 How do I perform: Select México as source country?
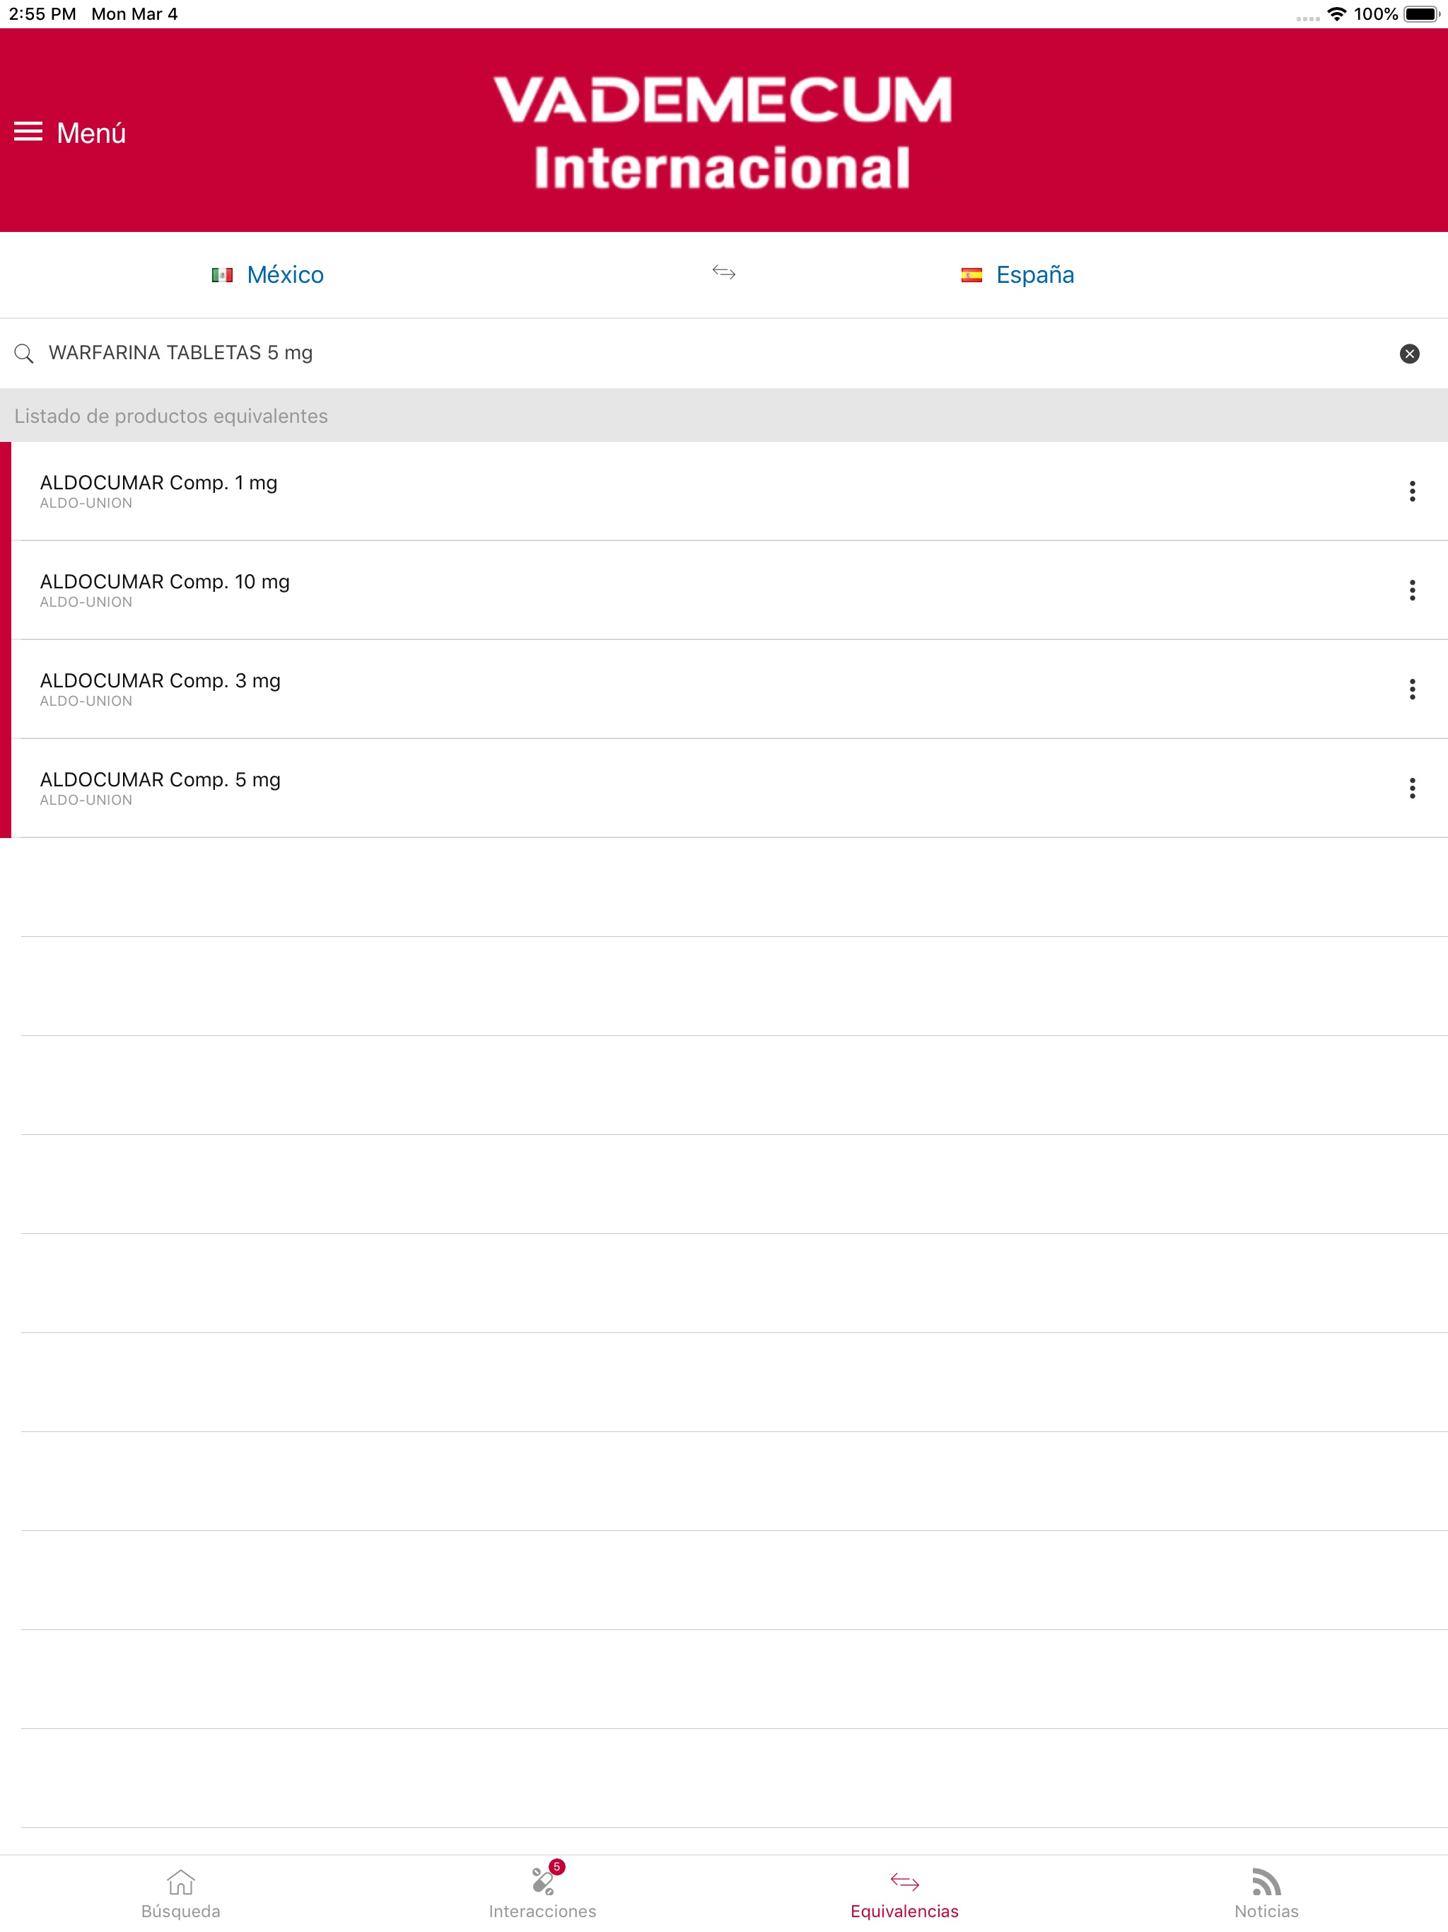pos(285,274)
